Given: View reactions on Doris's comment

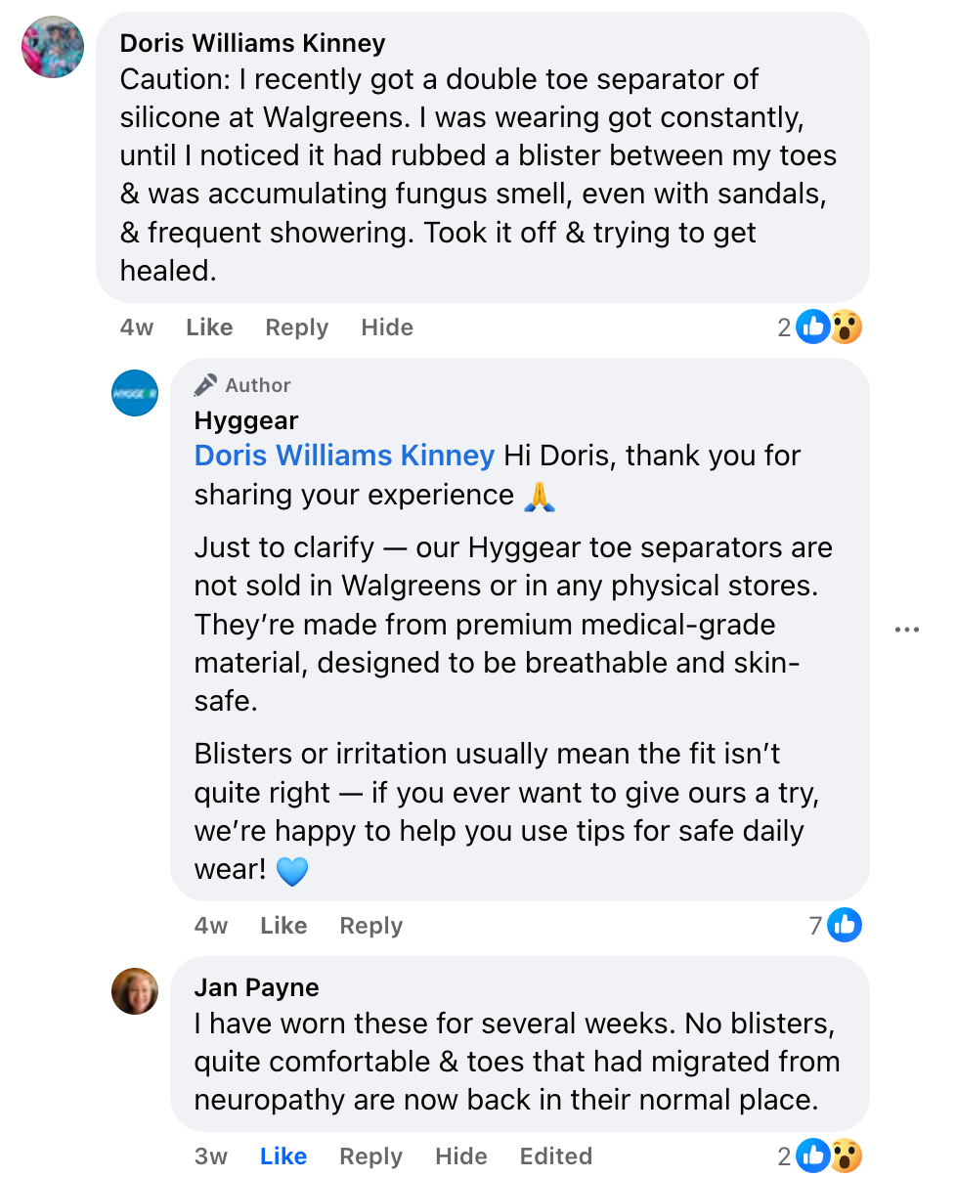Looking at the screenshot, I should [829, 327].
